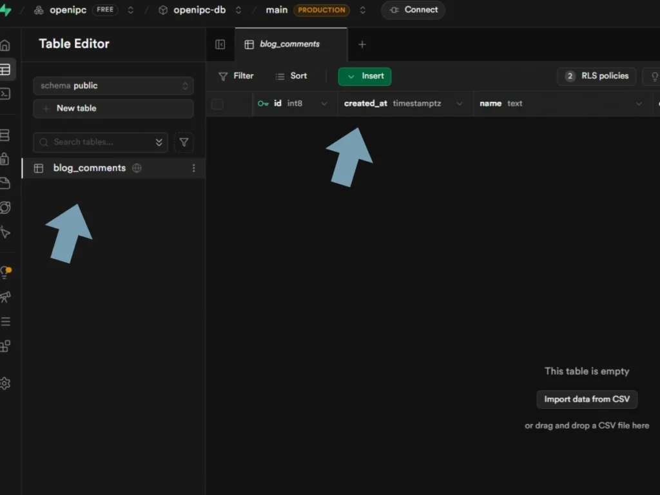660x495 pixels.
Task: Open the name column dropdown chevron
Action: [639, 104]
